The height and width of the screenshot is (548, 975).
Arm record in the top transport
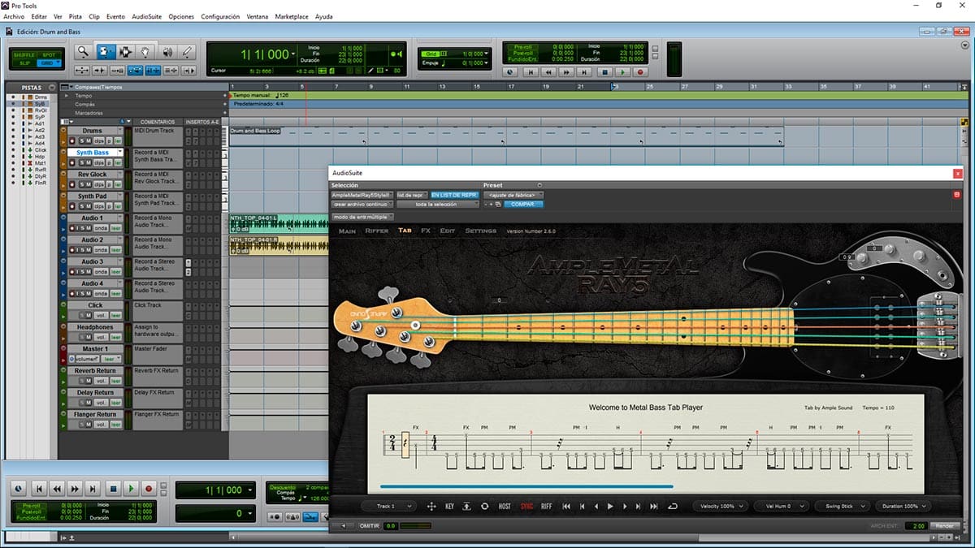click(640, 71)
